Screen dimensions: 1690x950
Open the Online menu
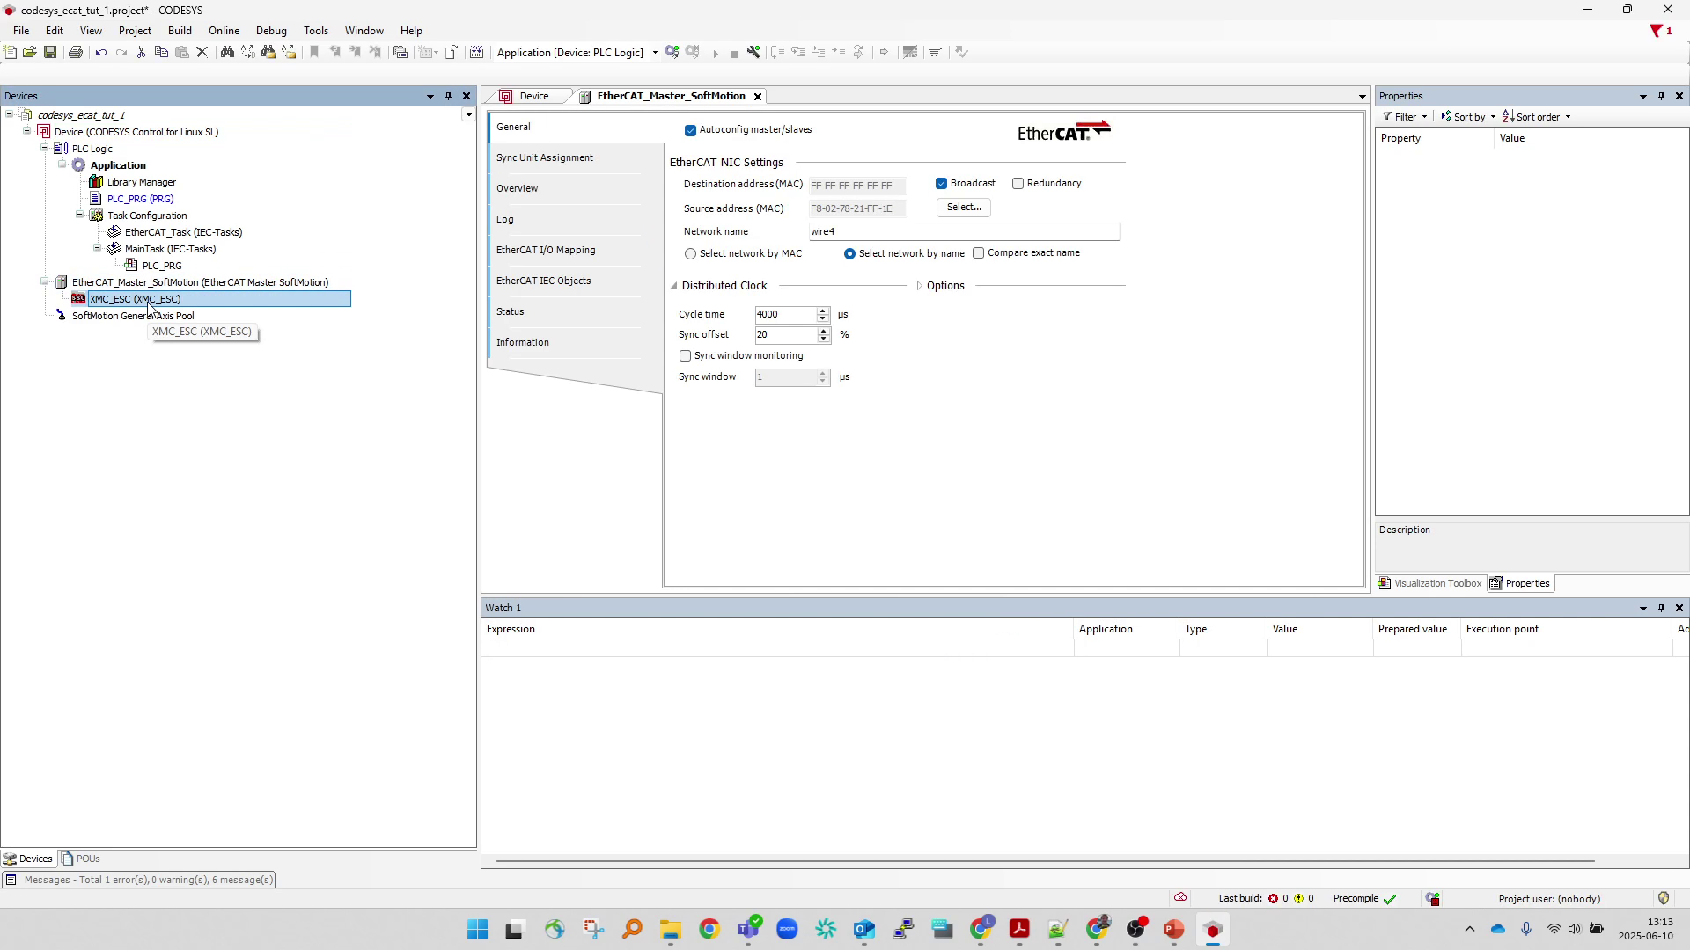click(224, 30)
